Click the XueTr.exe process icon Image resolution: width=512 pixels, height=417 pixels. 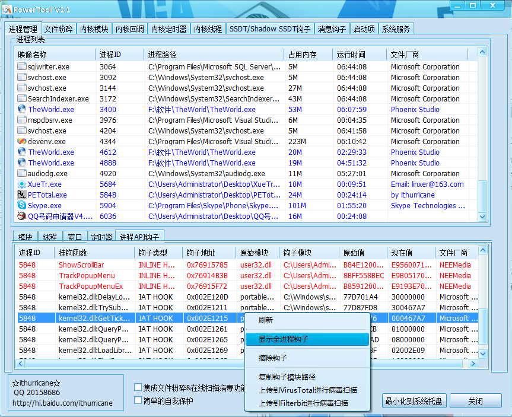tap(21, 184)
